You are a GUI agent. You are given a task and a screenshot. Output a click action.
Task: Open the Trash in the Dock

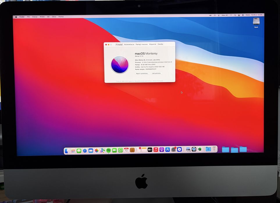coord(214,149)
